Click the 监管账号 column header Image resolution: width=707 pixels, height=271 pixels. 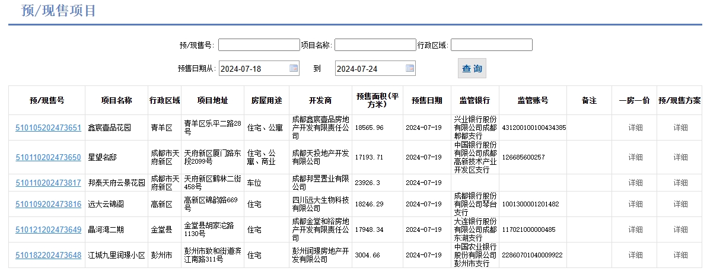coord(533,101)
